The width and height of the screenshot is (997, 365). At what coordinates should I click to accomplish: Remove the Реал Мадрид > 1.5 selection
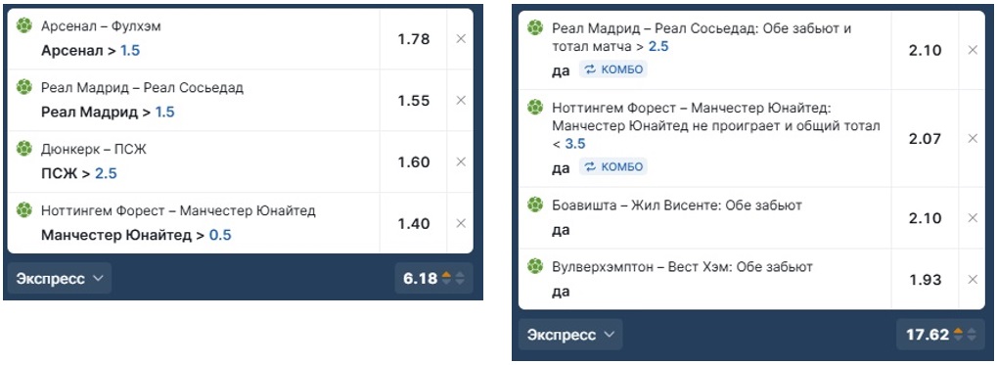coord(461,101)
